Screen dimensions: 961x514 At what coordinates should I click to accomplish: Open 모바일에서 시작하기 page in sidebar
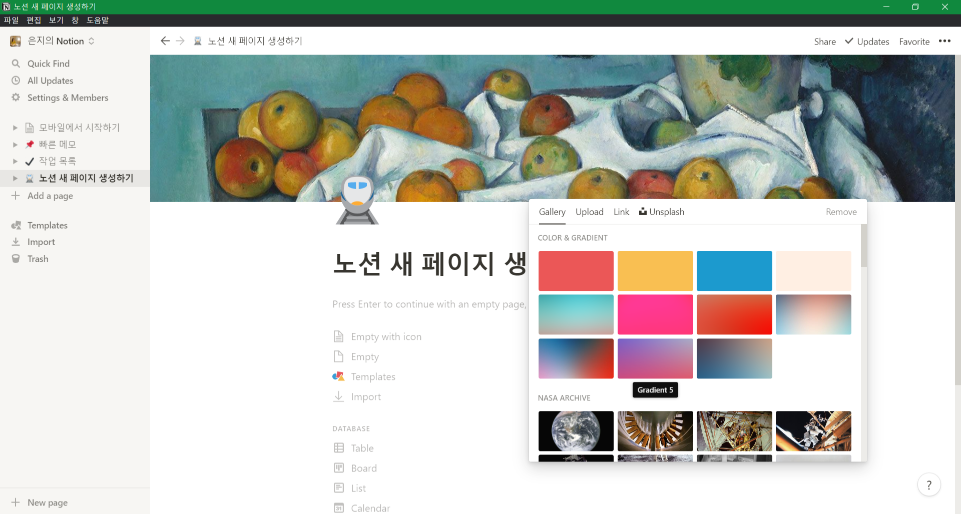pos(80,128)
